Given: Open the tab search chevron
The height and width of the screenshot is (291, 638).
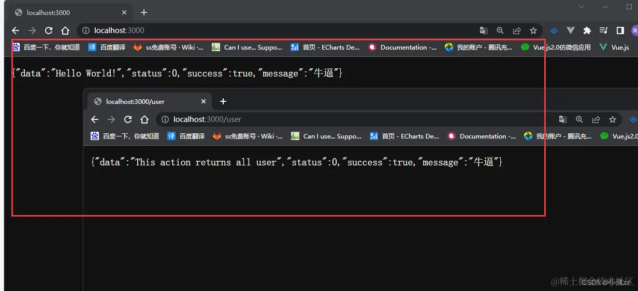Looking at the screenshot, I should 581,7.
